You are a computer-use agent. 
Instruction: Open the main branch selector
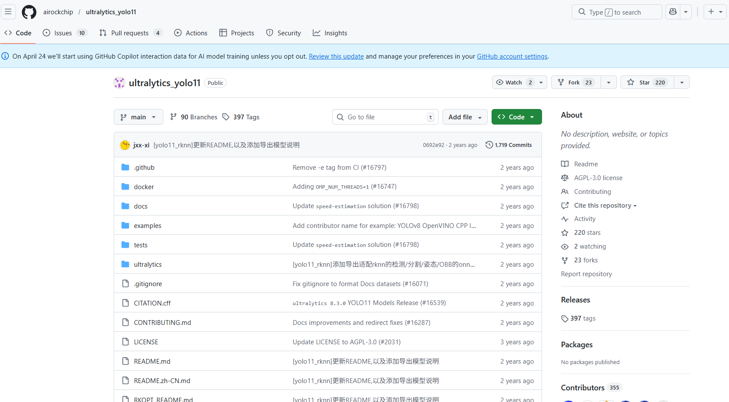[138, 117]
